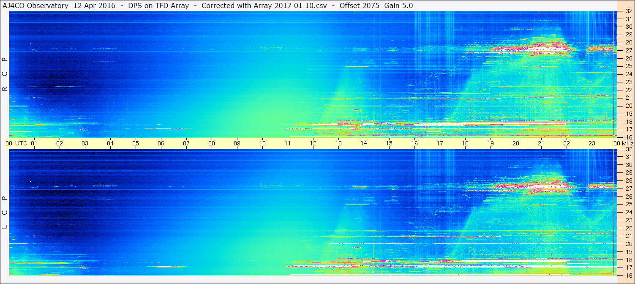The width and height of the screenshot is (635, 284).
Task: Select the 22 hour marker on time axis
Action: pyautogui.click(x=567, y=143)
